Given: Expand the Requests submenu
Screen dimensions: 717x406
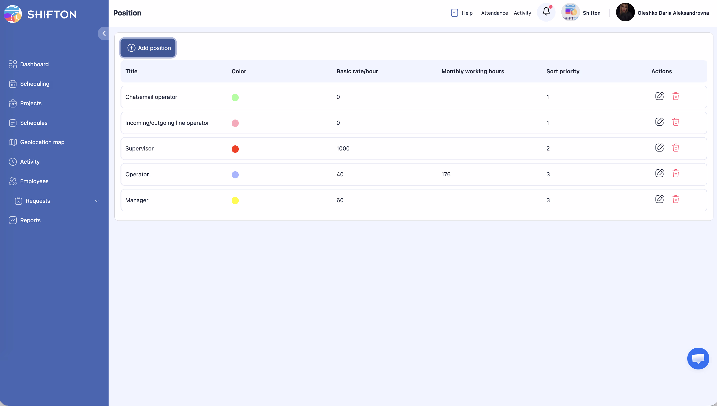Looking at the screenshot, I should [x=97, y=201].
